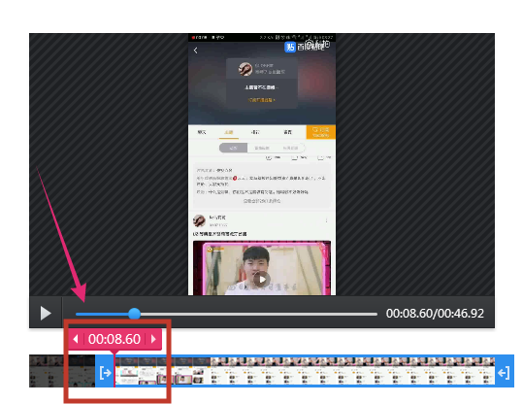
Task: Click the play icon on embedded video thumbnail
Action: point(262,280)
